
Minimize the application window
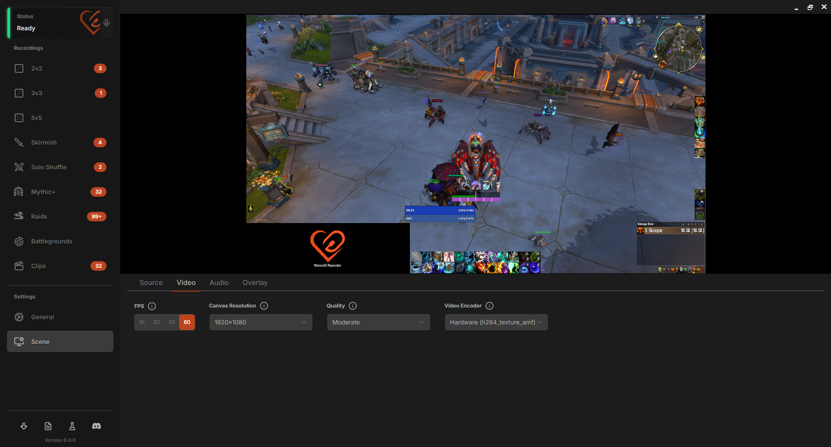796,7
